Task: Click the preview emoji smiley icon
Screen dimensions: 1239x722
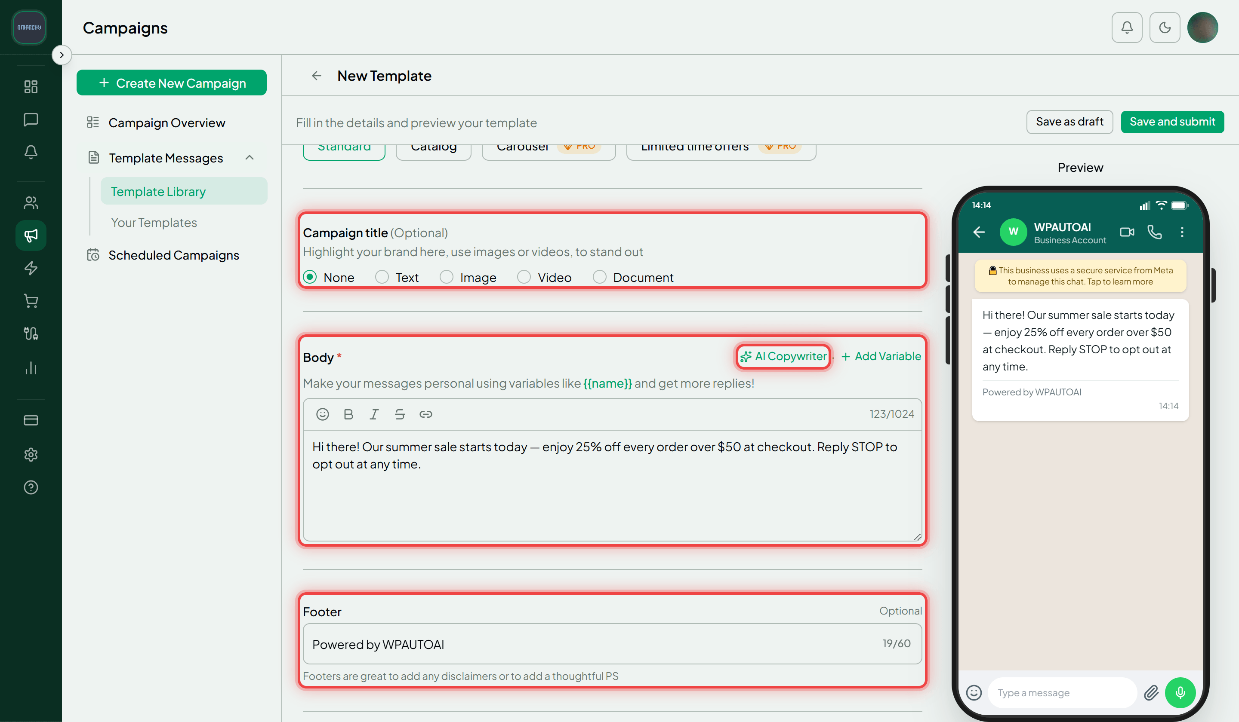Action: click(x=973, y=692)
